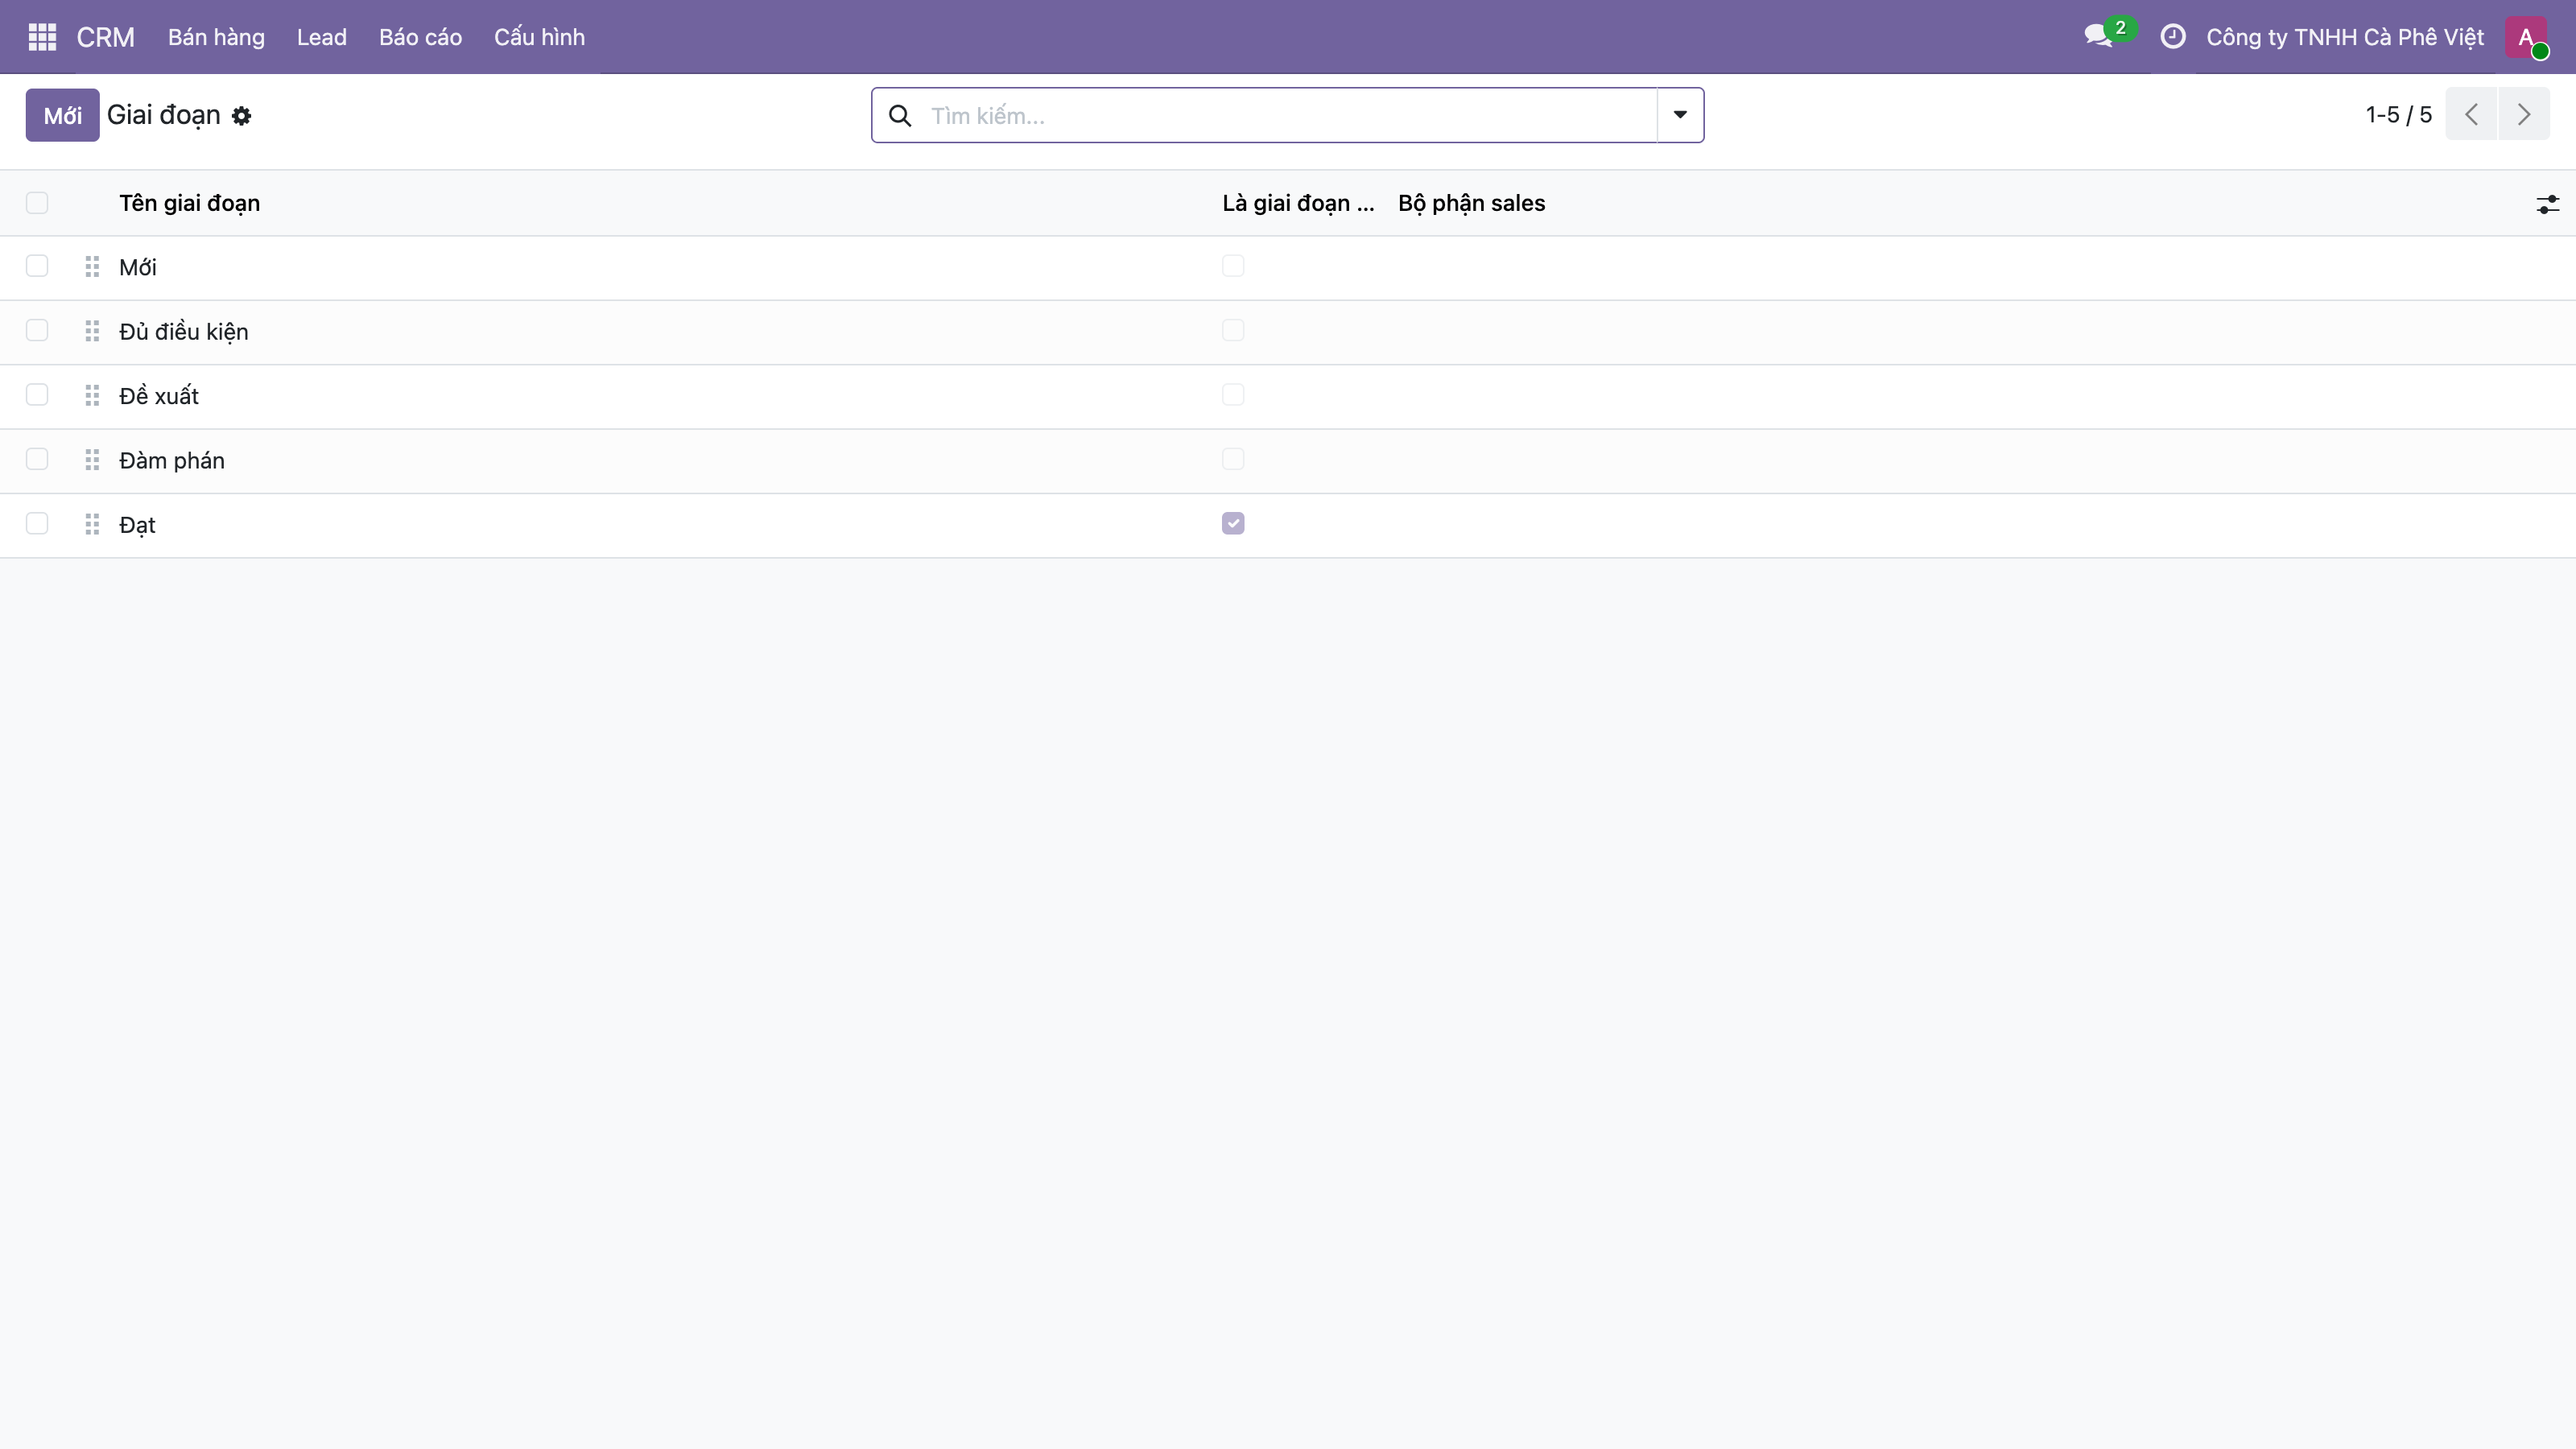Open company switcher Công ty TNHH Cà Phê Việt
2576x1449 pixels.
pos(2345,37)
